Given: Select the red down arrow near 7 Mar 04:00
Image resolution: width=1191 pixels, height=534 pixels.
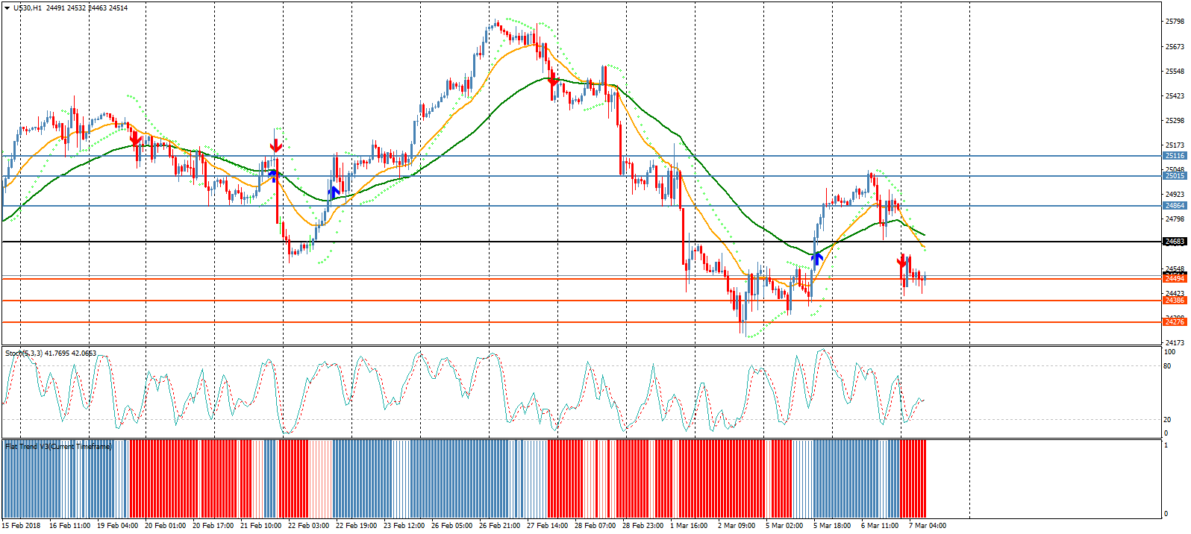Looking at the screenshot, I should point(902,261).
